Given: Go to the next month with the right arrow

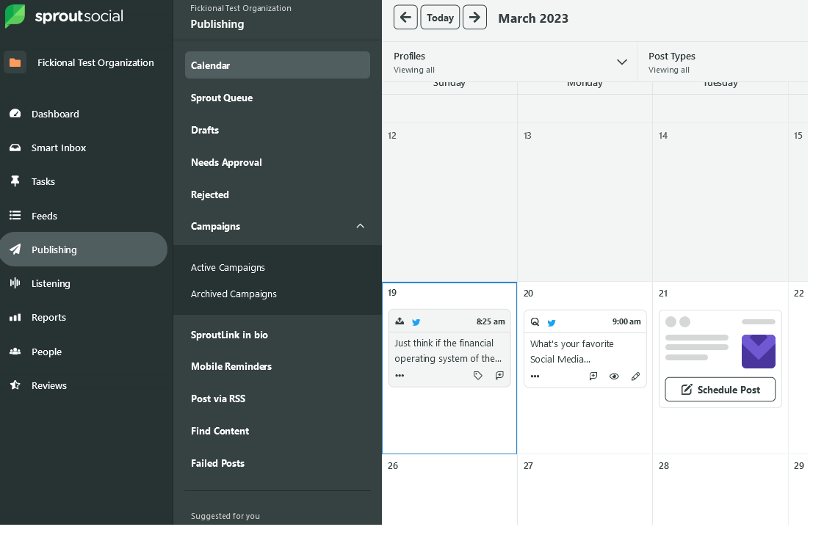Looking at the screenshot, I should tap(474, 18).
